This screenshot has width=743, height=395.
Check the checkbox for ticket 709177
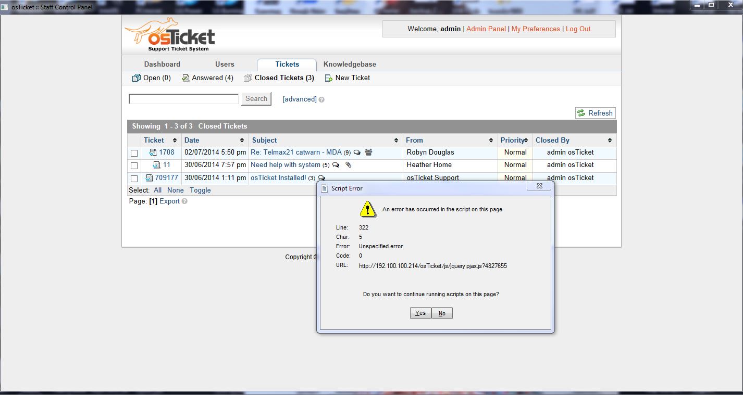tap(134, 177)
